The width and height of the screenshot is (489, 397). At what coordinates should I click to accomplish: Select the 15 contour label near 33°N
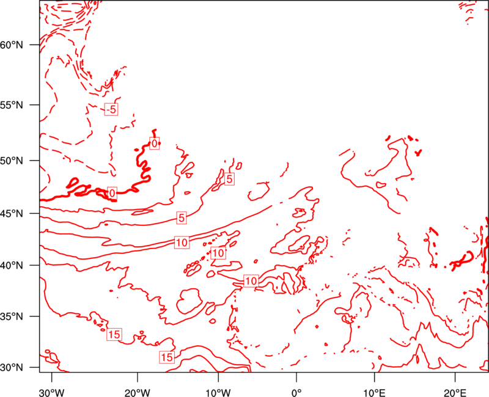click(114, 334)
